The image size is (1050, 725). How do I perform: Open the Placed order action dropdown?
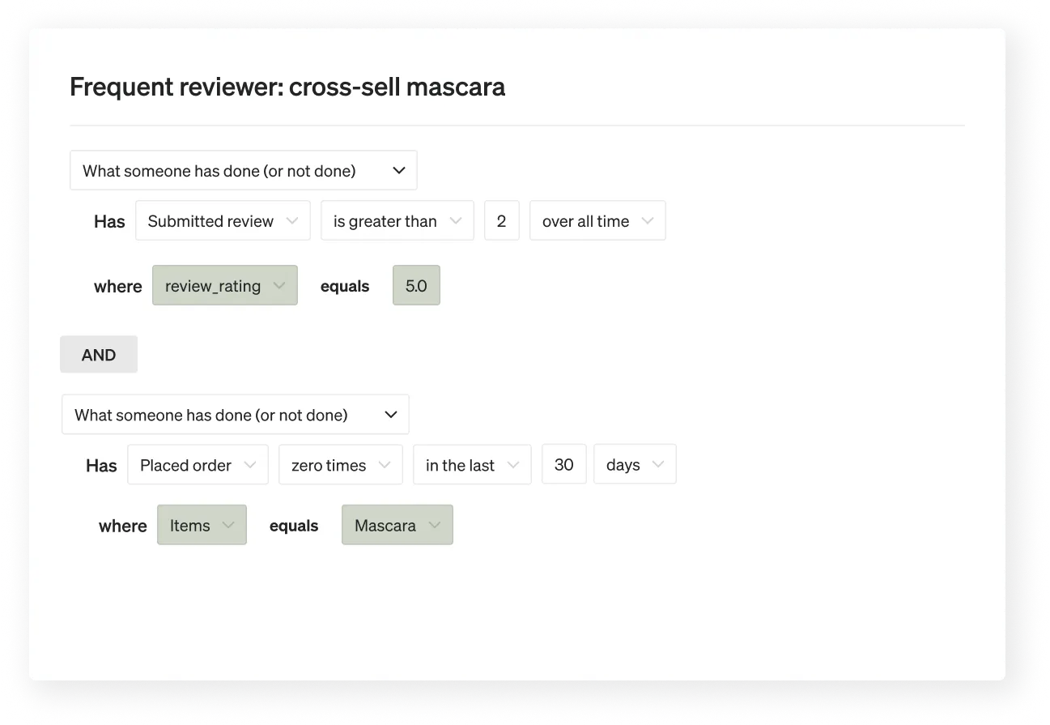[197, 464]
